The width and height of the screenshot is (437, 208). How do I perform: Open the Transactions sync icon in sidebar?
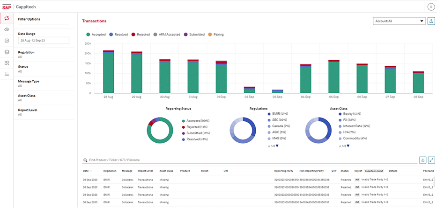click(x=7, y=18)
